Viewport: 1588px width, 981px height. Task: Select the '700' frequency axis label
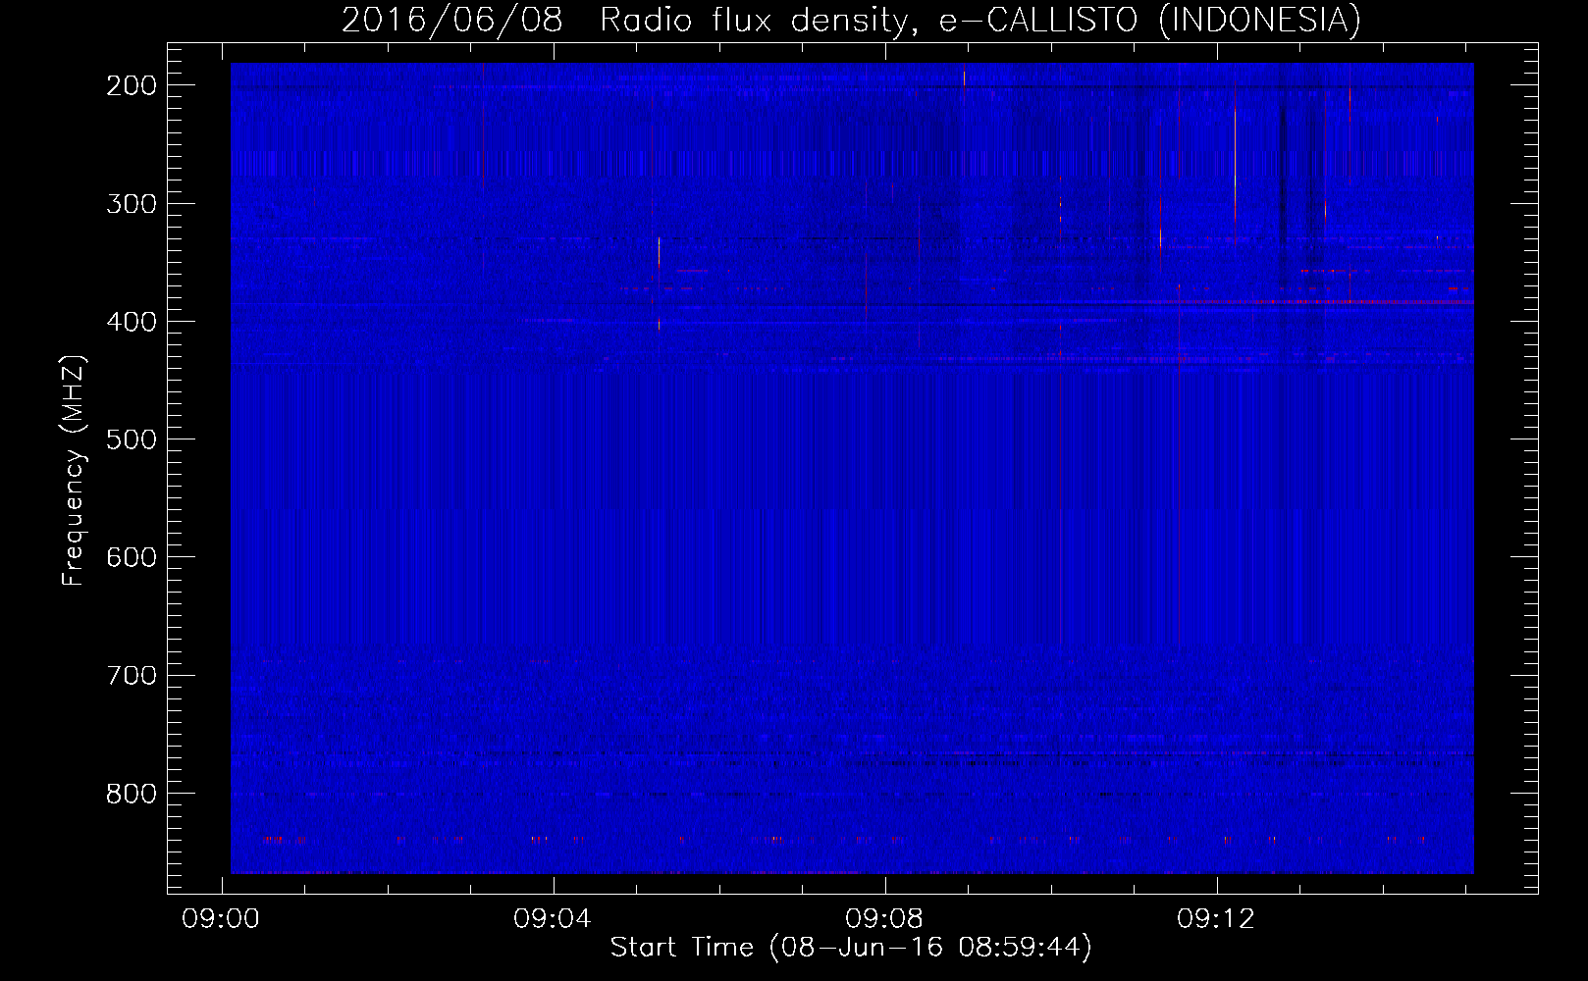pos(132,675)
